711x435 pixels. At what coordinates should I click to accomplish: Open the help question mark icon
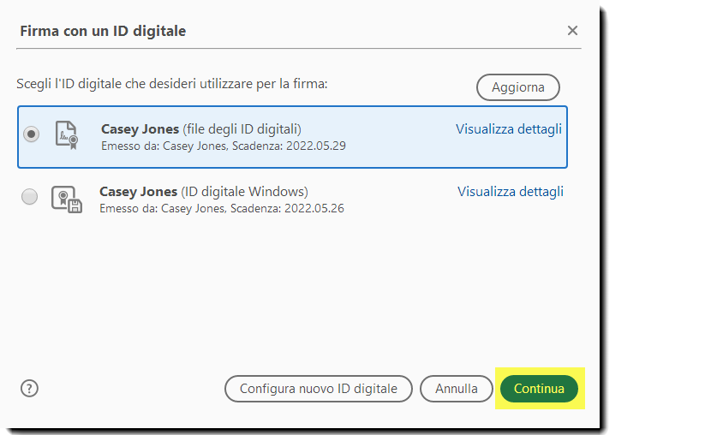[29, 388]
